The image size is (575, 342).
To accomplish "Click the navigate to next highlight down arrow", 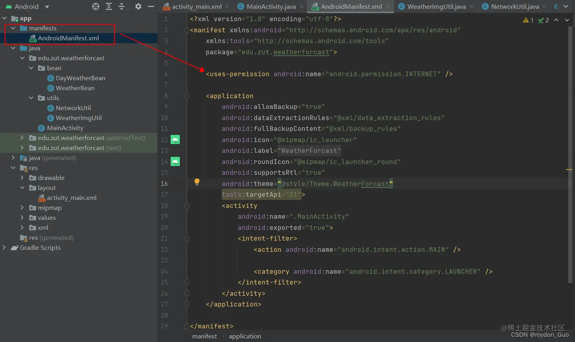I will tap(567, 20).
